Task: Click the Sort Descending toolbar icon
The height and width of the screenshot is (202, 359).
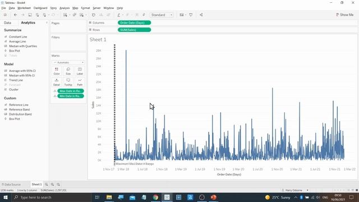Action: (x=108, y=15)
